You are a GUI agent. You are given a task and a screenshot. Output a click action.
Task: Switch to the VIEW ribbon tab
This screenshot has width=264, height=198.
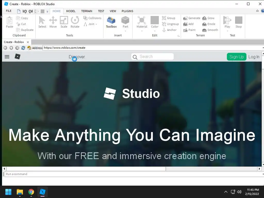coord(113,11)
